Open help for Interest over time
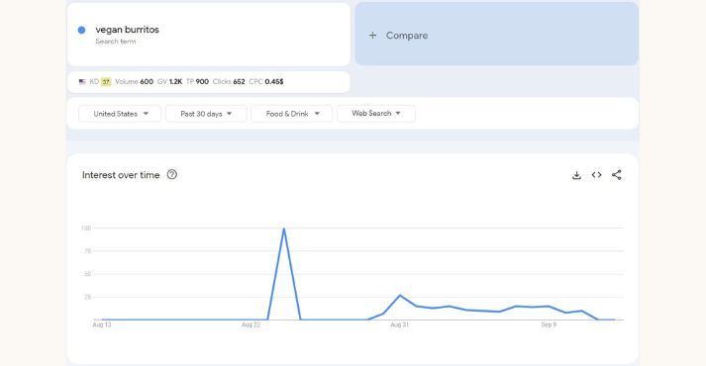Screen dimensions: 706x366 pyautogui.click(x=172, y=174)
